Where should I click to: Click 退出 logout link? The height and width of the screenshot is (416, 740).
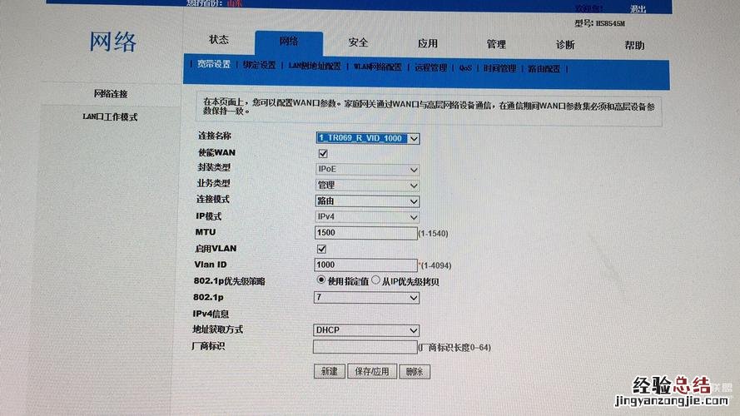[638, 9]
